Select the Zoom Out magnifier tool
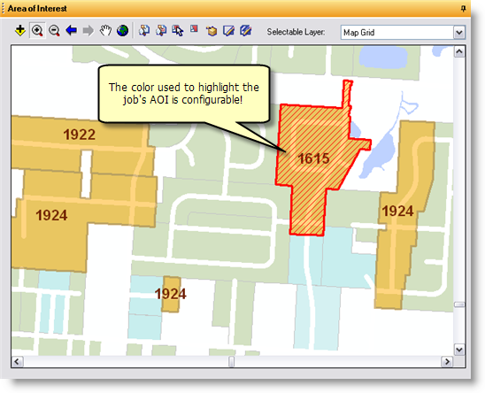This screenshot has width=485, height=393. click(55, 31)
